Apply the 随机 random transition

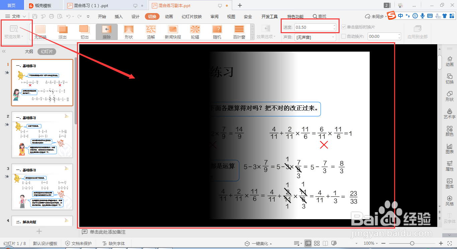click(217, 32)
